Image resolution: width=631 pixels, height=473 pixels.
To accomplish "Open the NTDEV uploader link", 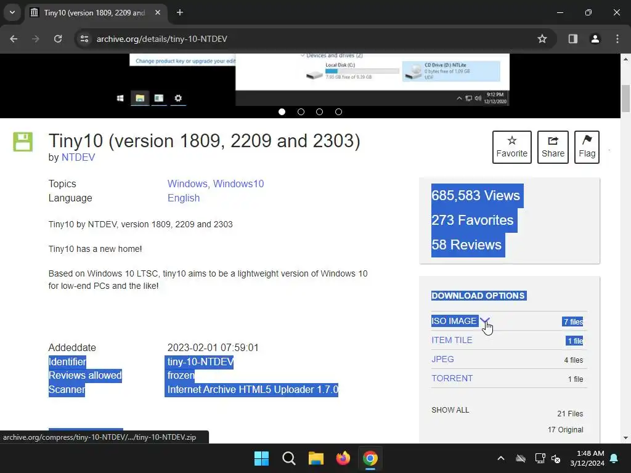I will [78, 157].
